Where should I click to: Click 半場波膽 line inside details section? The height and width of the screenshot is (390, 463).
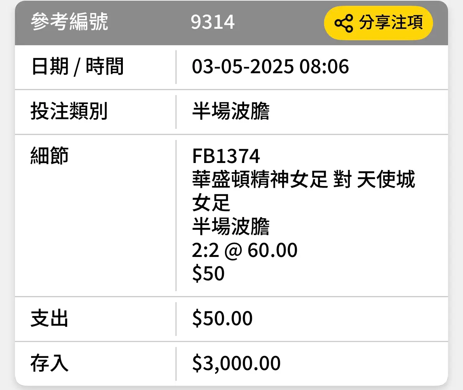tap(231, 226)
